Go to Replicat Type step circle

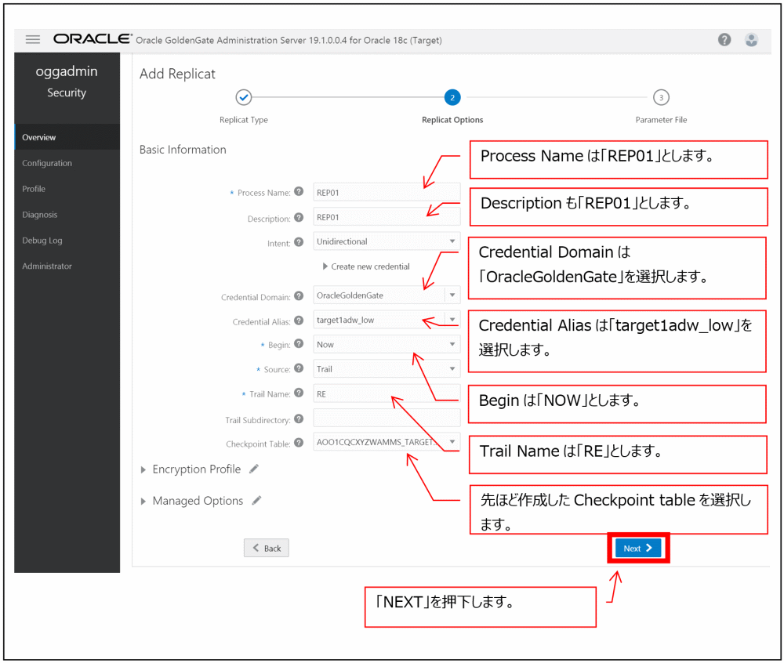coord(244,97)
